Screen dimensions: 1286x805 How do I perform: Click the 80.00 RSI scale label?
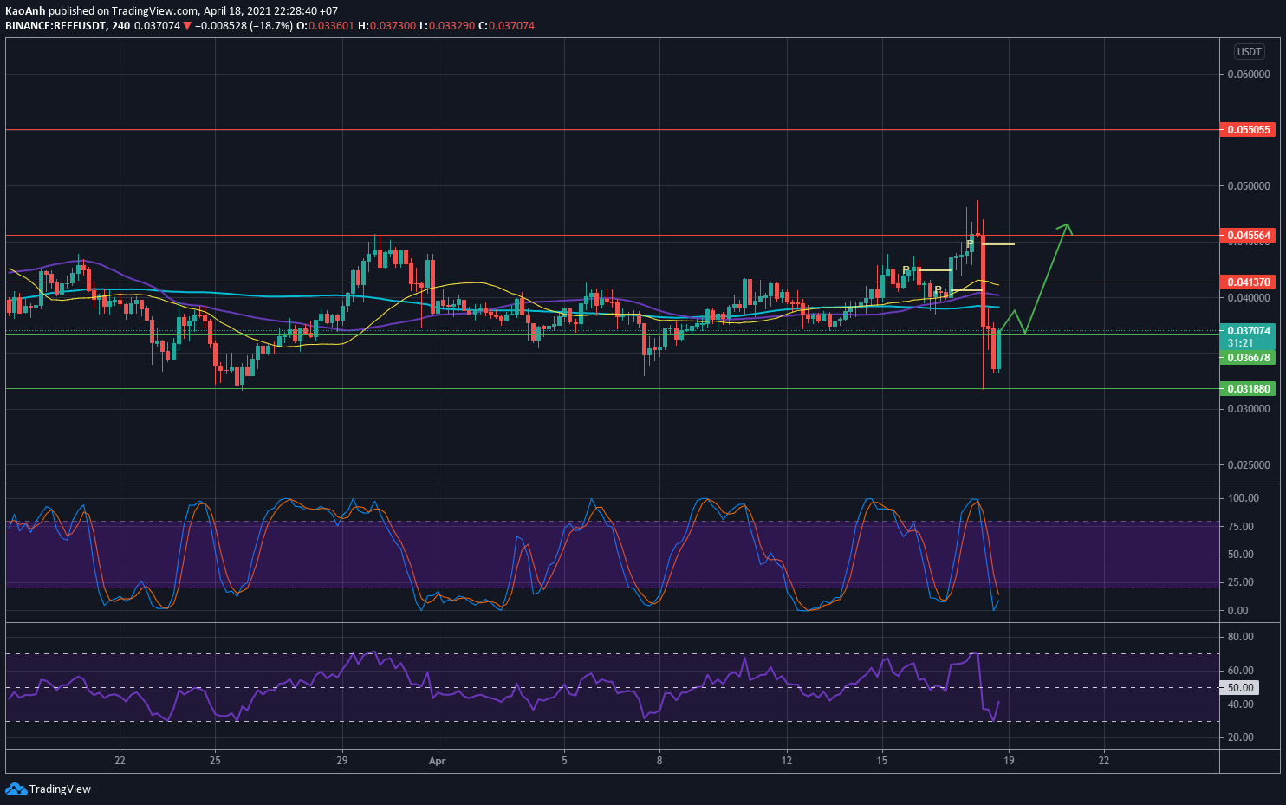tap(1241, 637)
